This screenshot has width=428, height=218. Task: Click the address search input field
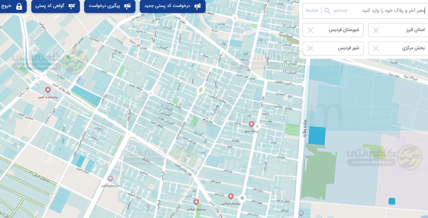coord(386,11)
